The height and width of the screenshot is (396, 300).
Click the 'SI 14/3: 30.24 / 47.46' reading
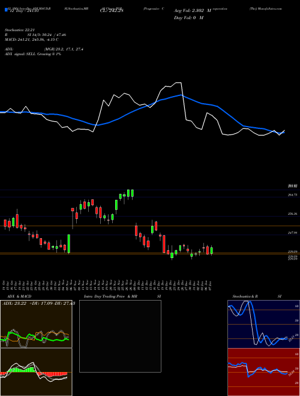pos(47,35)
